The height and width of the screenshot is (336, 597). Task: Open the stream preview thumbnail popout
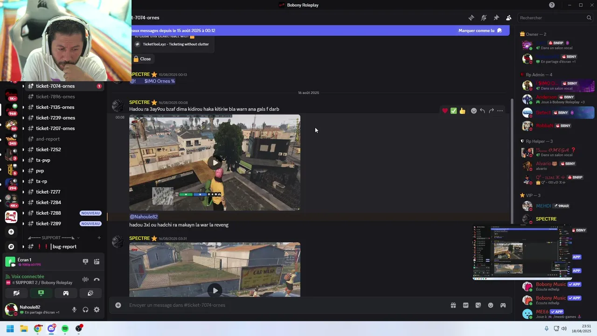(522, 253)
